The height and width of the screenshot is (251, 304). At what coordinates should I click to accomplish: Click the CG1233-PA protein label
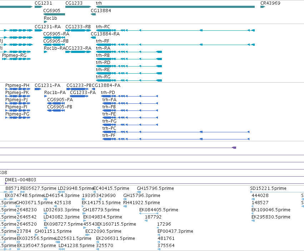[83, 93]
